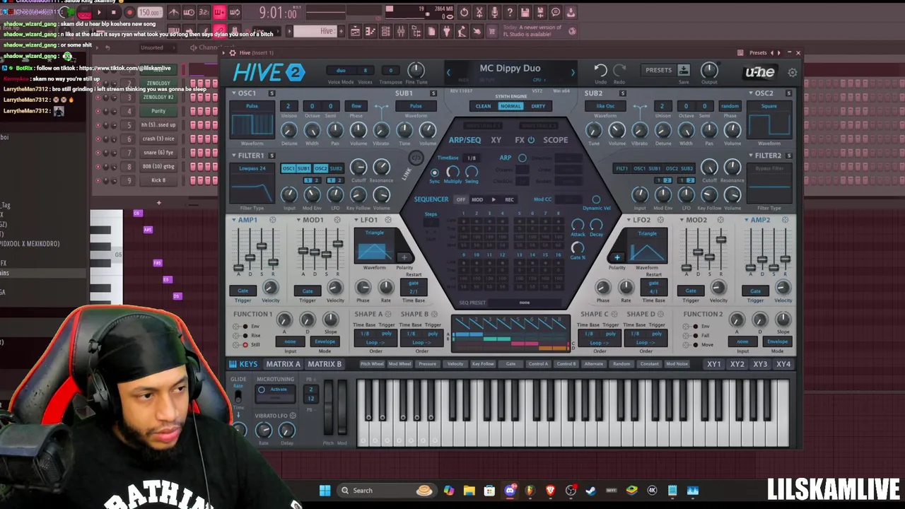
Task: Open the MATRIX B tab
Action: (x=325, y=364)
